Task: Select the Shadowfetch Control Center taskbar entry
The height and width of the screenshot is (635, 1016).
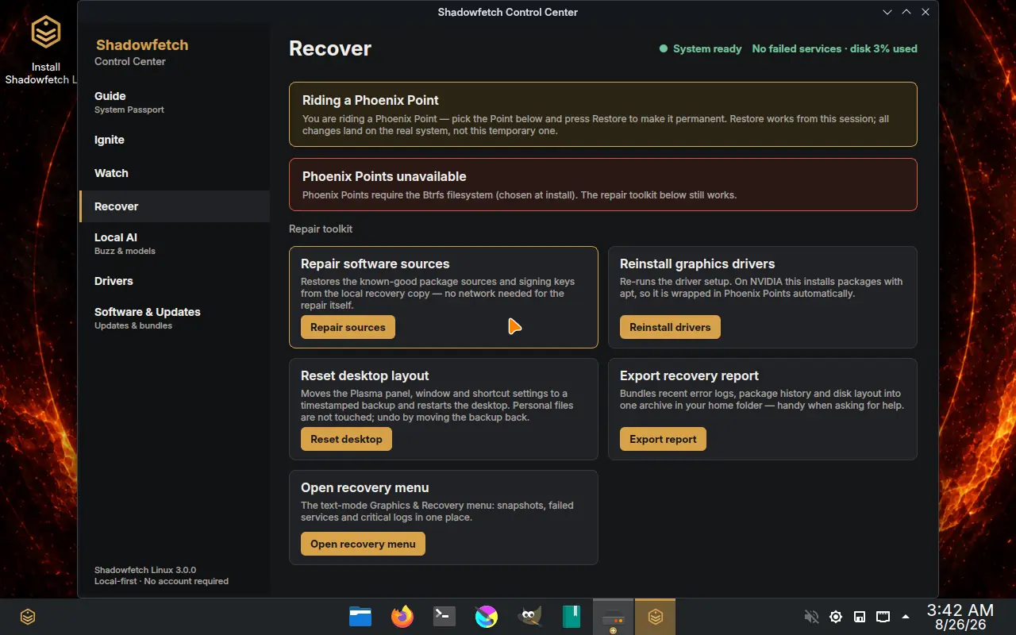Action: pyautogui.click(x=656, y=617)
